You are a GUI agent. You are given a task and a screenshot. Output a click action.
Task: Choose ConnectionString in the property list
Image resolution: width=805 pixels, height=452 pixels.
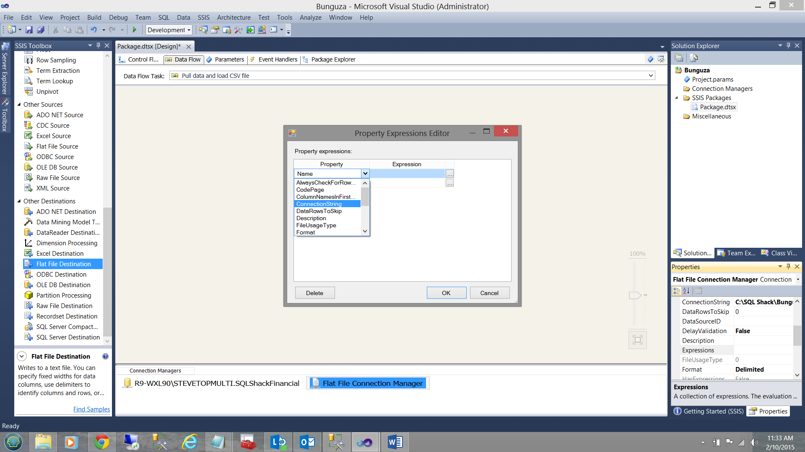tap(319, 204)
